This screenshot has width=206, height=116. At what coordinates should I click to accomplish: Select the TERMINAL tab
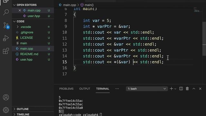[x=103, y=89]
